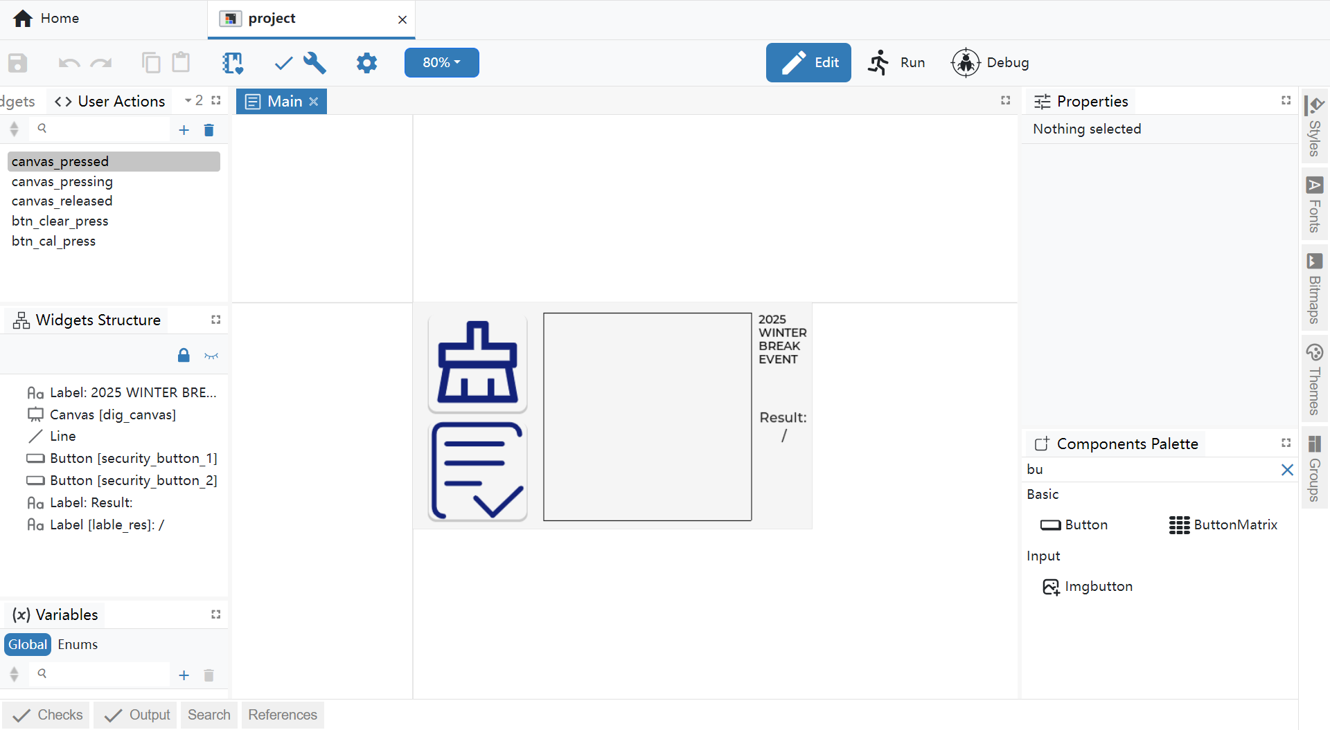Expand the panel tabs overflow dropdown showing 2
The image size is (1330, 730).
coord(194,101)
